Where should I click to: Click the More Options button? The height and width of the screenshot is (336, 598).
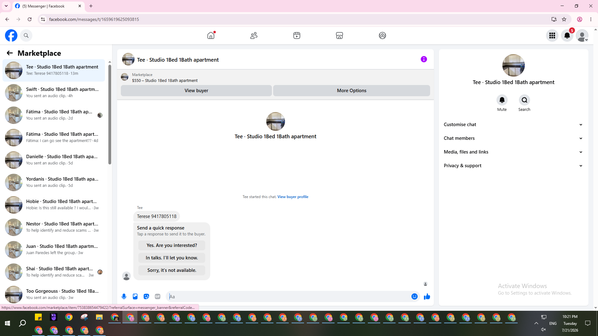point(352,91)
